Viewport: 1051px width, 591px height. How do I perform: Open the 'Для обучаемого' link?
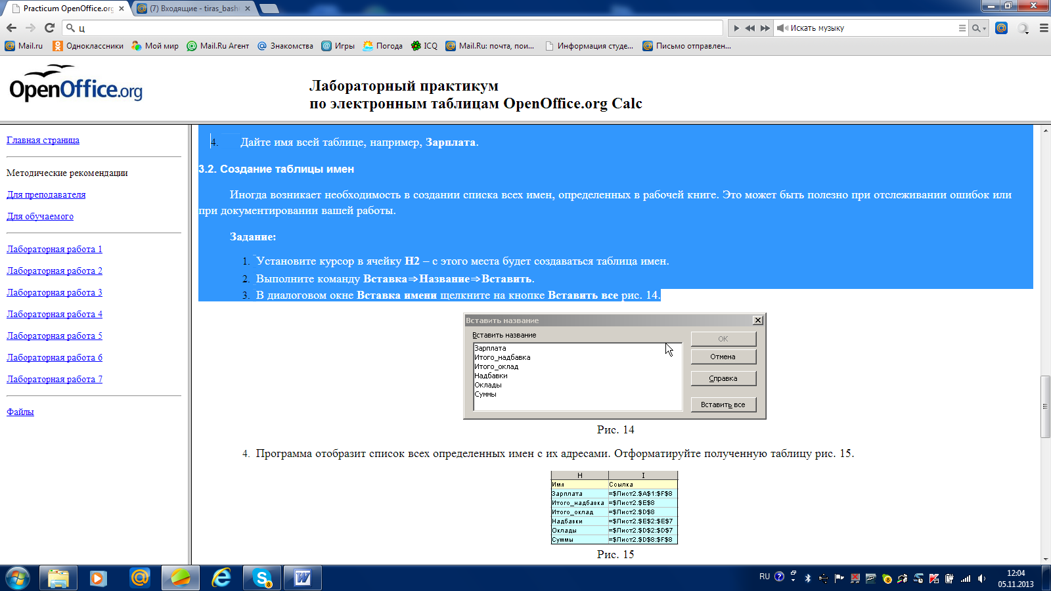(x=40, y=216)
